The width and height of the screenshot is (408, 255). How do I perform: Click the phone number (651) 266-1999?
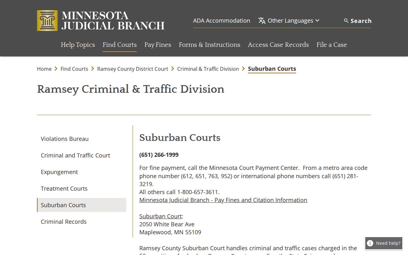(x=159, y=155)
